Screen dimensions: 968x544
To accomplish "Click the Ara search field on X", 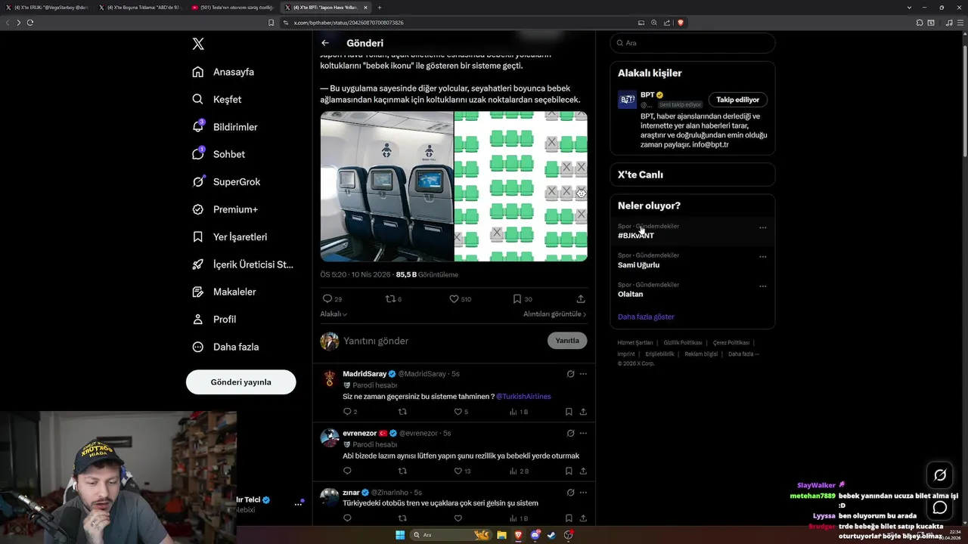I will coord(693,43).
